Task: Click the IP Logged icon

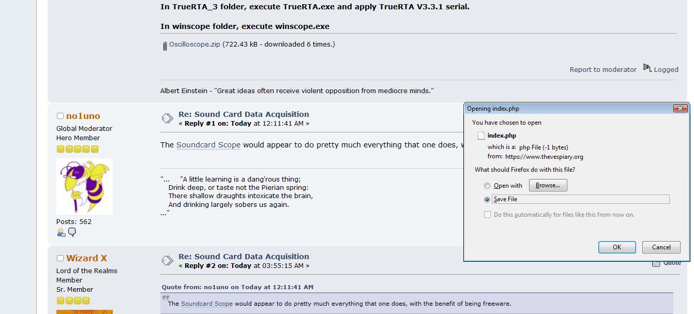Action: tap(647, 68)
